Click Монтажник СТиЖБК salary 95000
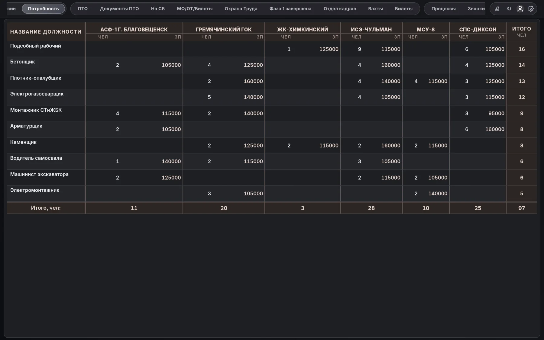 pos(496,113)
